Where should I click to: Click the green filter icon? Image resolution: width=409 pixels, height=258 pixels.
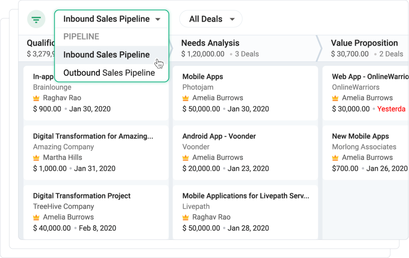[36, 19]
